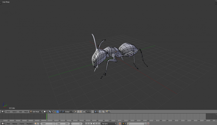Toggle use preview range in timeline
217x125 pixels.
[36, 124]
